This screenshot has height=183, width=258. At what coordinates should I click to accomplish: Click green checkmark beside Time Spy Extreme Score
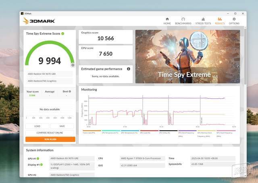(63, 33)
